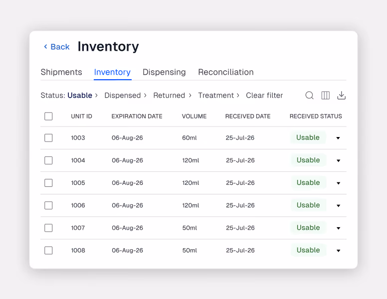Click the 50ml volume for unit 1007
The height and width of the screenshot is (299, 387).
(190, 228)
